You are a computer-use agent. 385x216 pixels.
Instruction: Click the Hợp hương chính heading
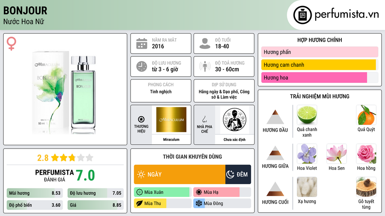[320, 40]
